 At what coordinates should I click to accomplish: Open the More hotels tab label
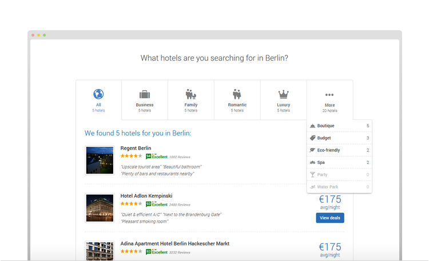point(329,105)
